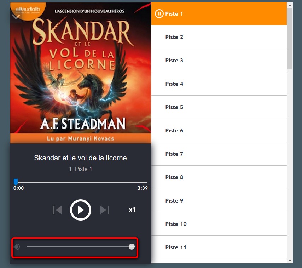Image resolution: width=302 pixels, height=268 pixels.
Task: Click the scrollbar down arrow
Action: pyautogui.click(x=290, y=261)
